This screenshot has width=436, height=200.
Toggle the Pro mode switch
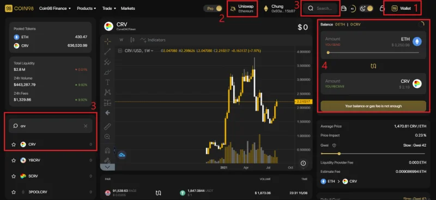click(214, 8)
